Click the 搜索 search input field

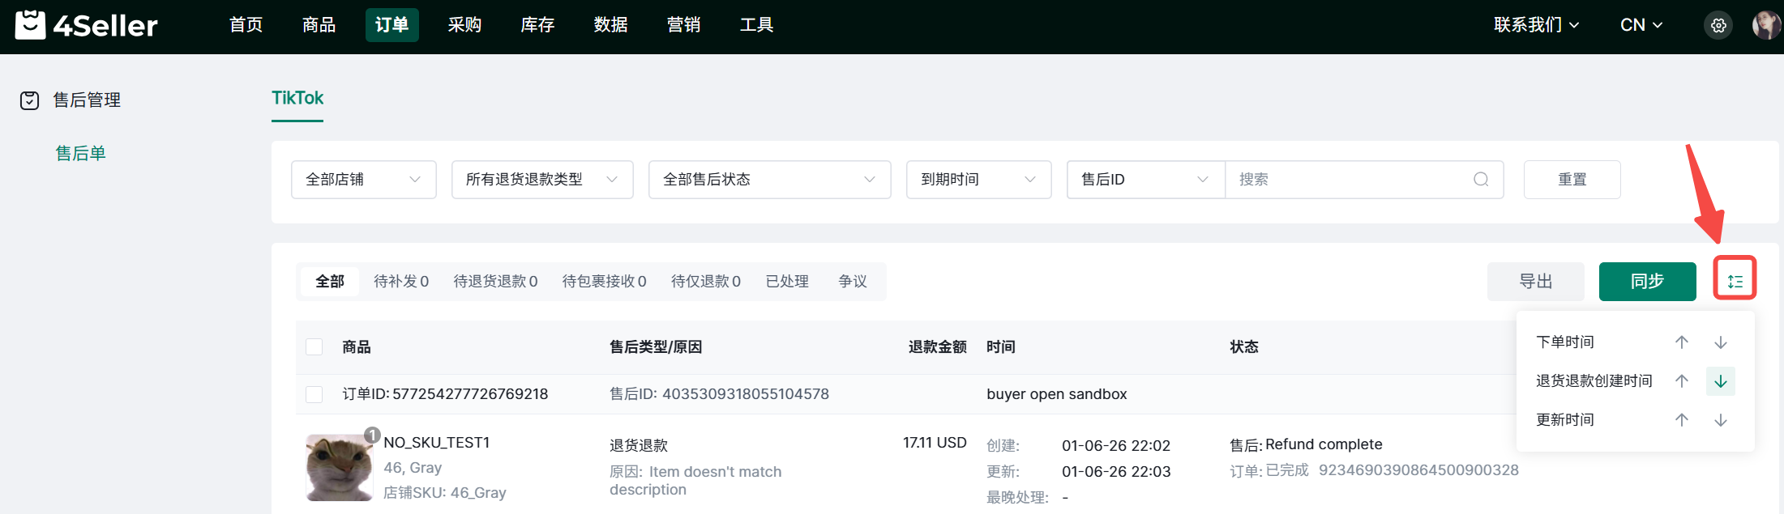[1345, 180]
